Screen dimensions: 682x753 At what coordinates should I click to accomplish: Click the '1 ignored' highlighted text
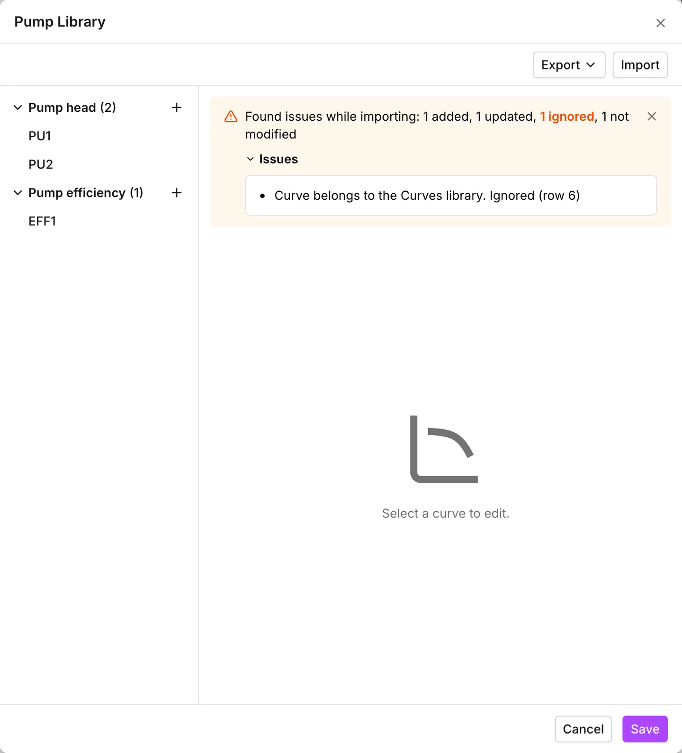[567, 117]
